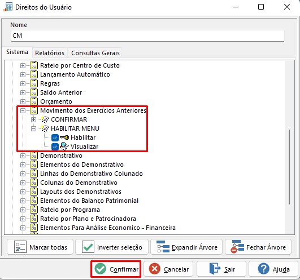Click the clipboard icon beside Rateio por Centro de Custo
Screen dimensions: 300x280
[x=34, y=65]
